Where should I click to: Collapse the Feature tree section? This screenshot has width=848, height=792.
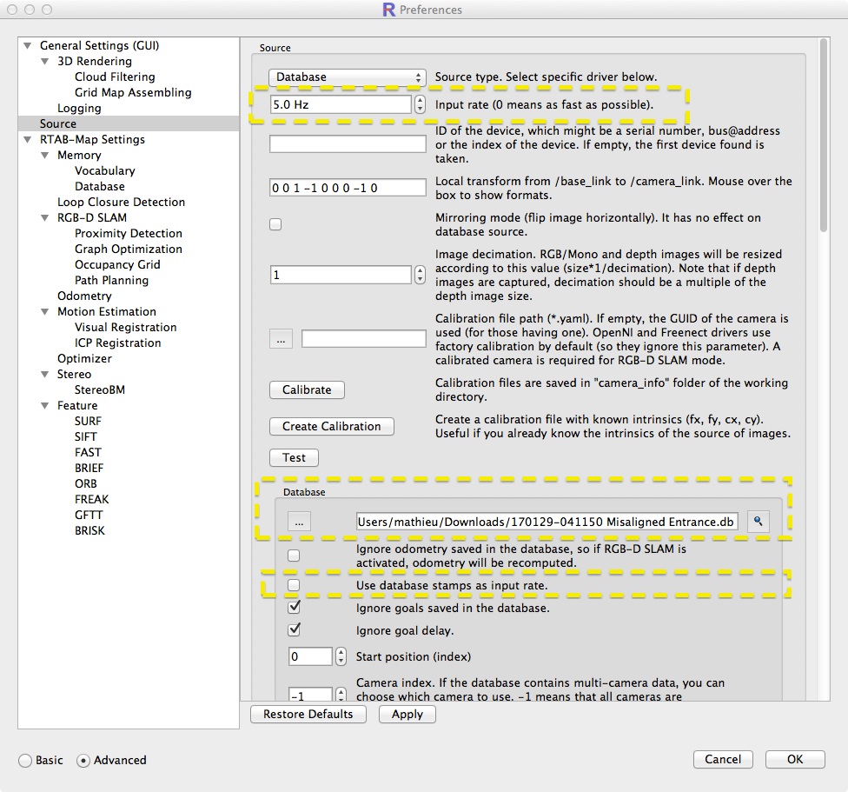click(x=46, y=406)
